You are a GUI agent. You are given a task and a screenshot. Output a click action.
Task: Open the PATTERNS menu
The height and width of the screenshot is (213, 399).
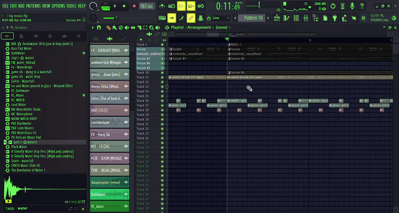(x=33, y=6)
